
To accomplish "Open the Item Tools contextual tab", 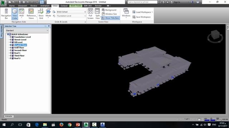I will [x=76, y=6].
